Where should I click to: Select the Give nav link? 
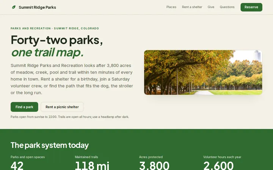tap(211, 7)
